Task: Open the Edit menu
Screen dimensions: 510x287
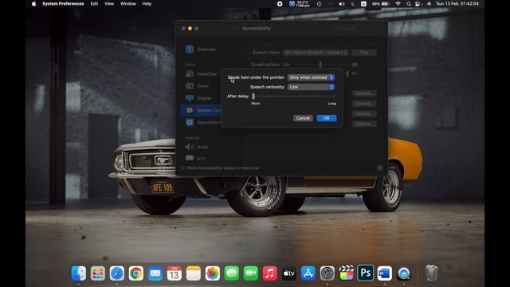Action: click(94, 4)
